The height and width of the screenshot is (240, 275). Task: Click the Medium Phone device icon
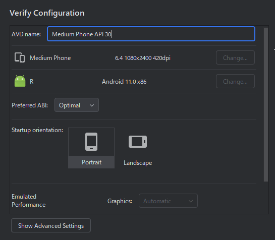tap(20, 57)
